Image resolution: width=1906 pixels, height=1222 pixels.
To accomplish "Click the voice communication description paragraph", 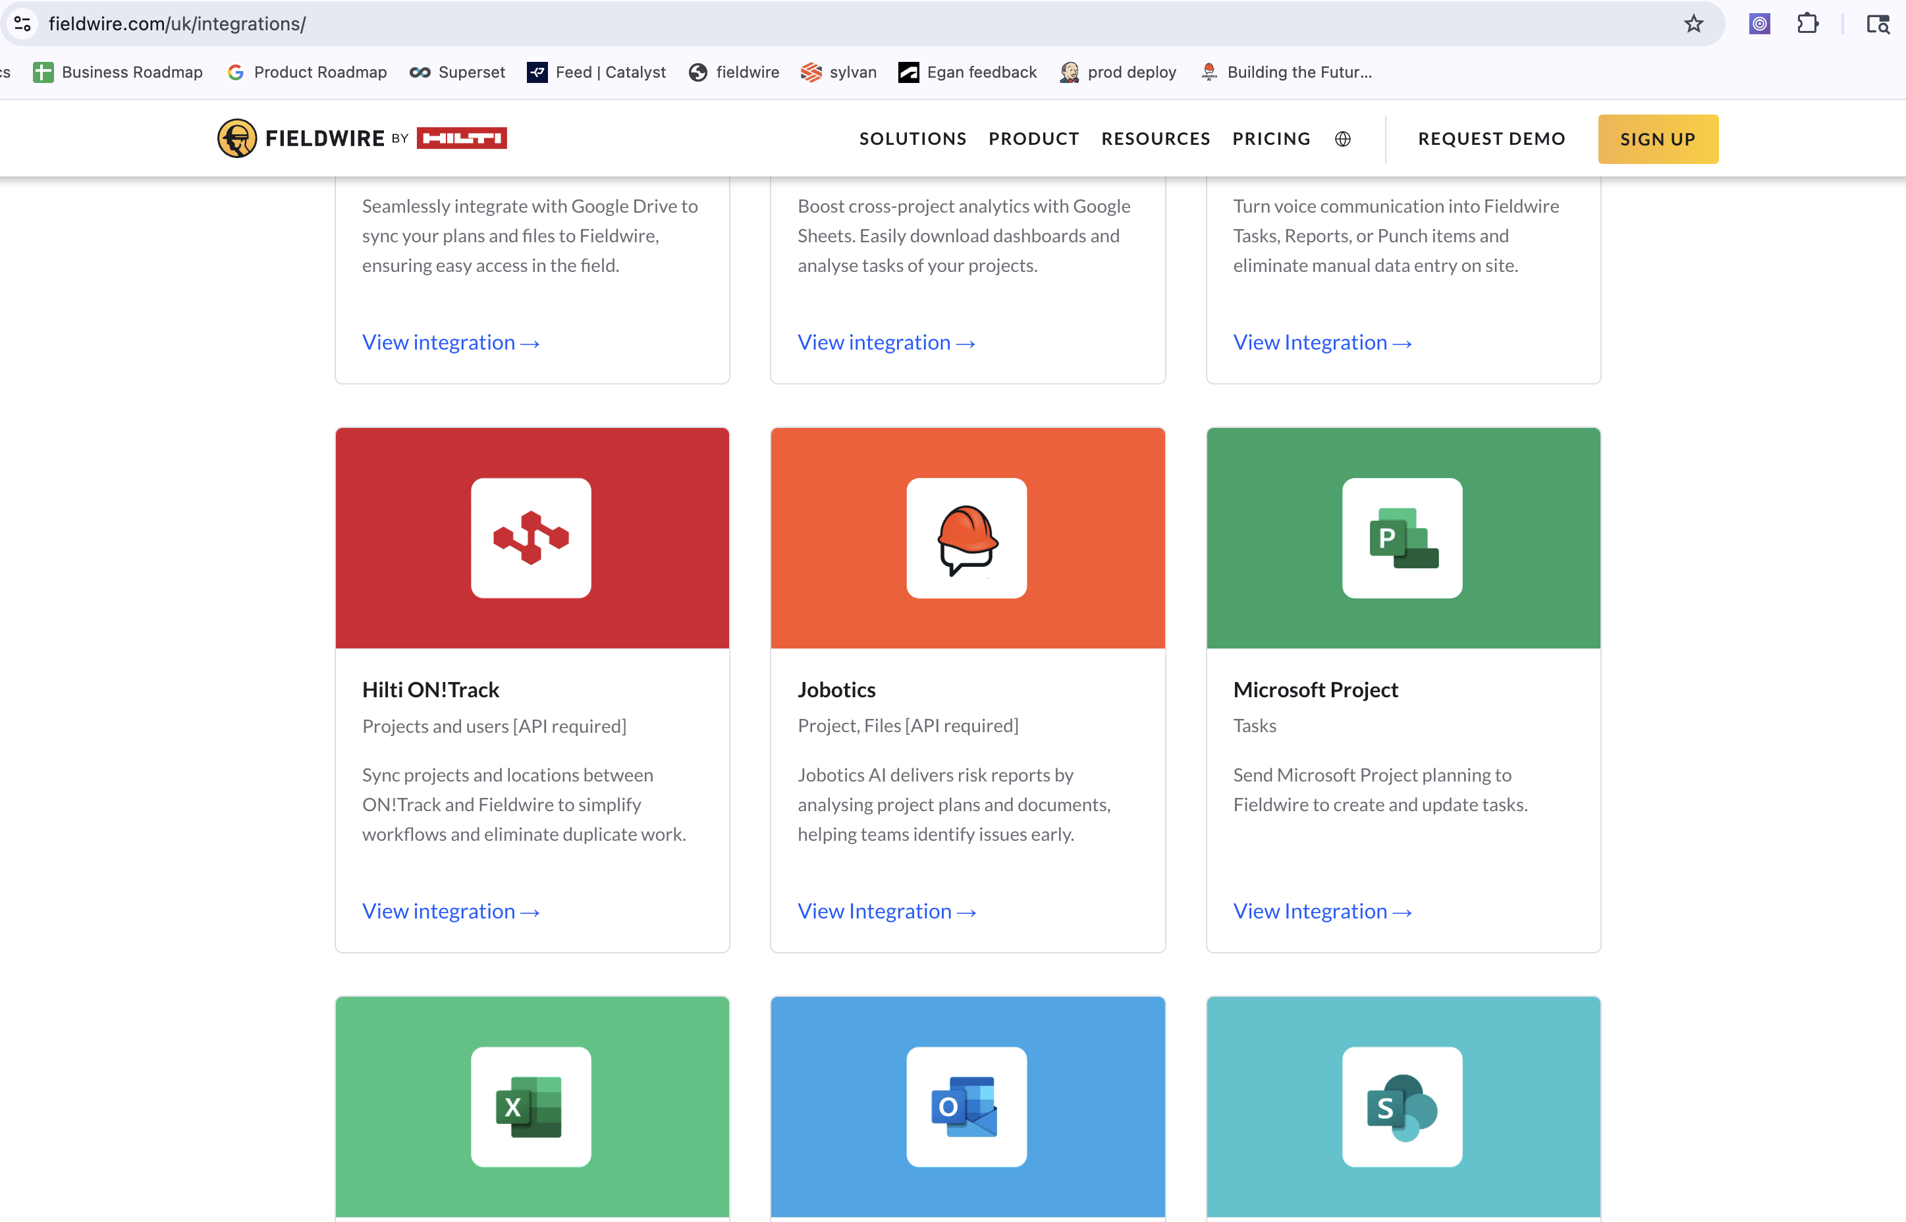I will tap(1396, 236).
